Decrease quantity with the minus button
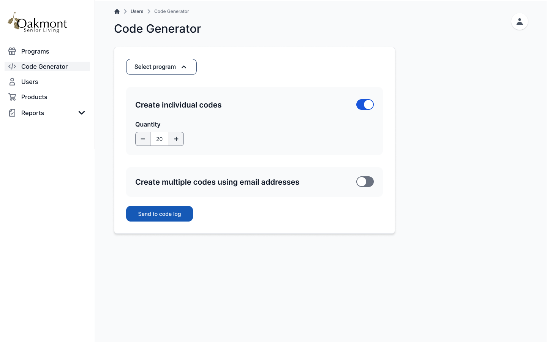Screen dimensions: 547x342 pos(143,139)
